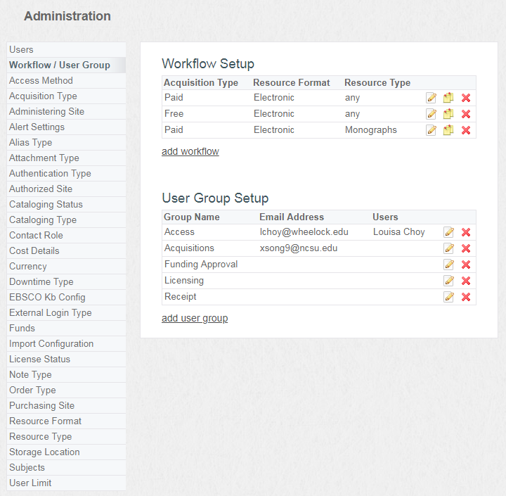This screenshot has width=506, height=496.
Task: Open Alert Settings
Action: [66, 127]
